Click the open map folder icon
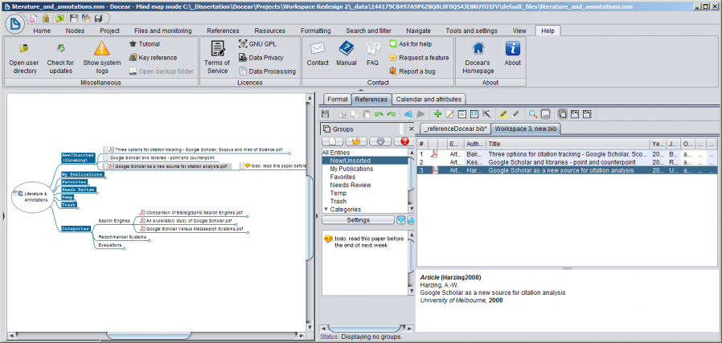 pyautogui.click(x=59, y=18)
